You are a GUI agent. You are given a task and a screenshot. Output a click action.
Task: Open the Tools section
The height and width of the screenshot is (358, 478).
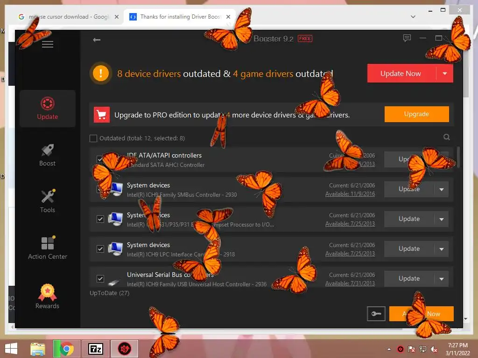pyautogui.click(x=48, y=201)
